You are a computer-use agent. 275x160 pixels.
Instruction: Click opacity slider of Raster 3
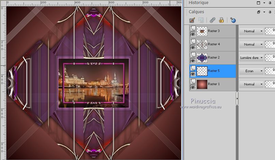tap(270, 31)
